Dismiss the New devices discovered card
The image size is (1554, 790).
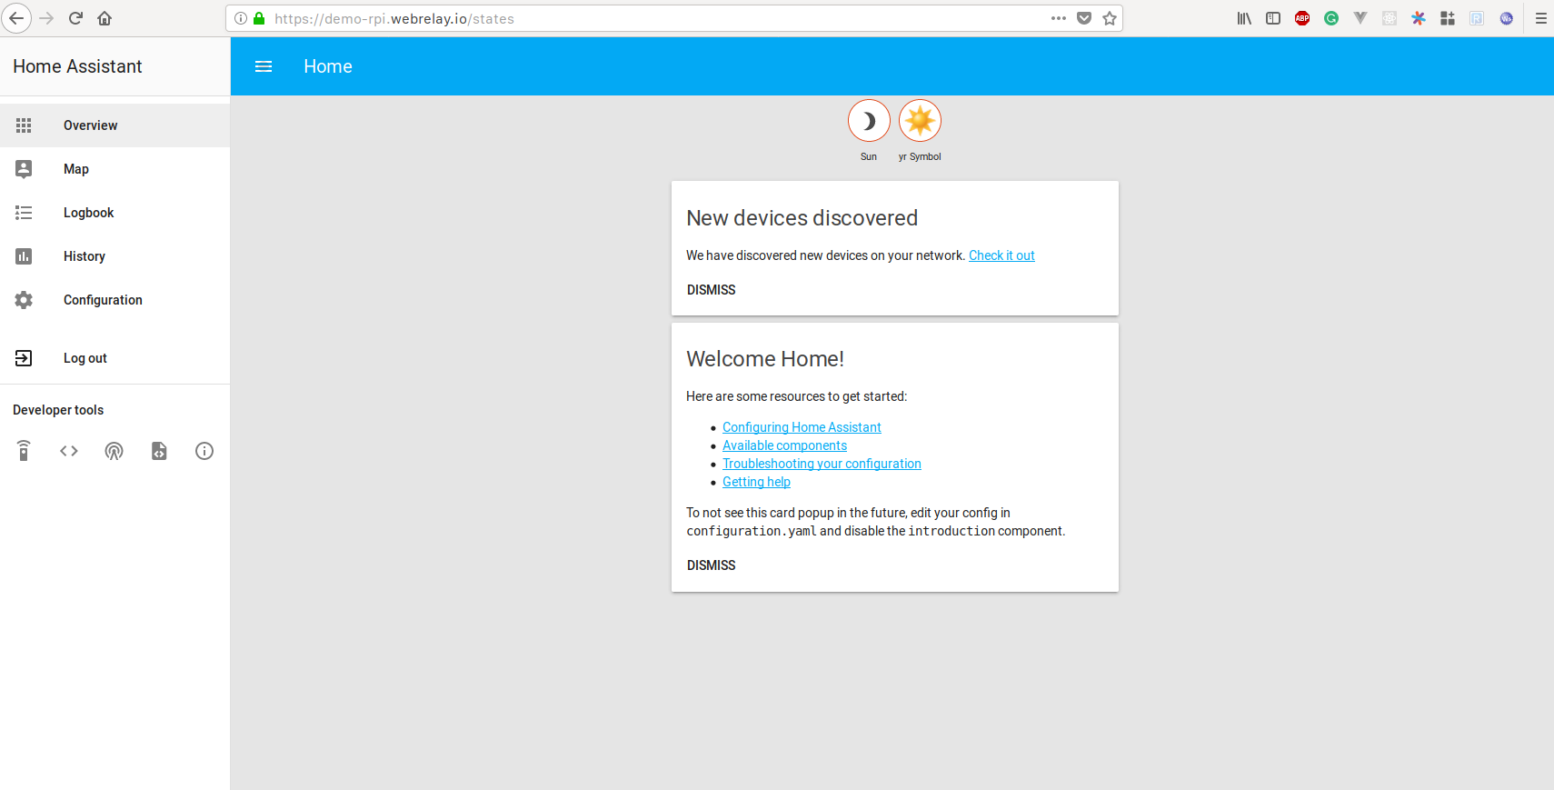(x=712, y=290)
